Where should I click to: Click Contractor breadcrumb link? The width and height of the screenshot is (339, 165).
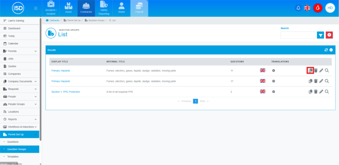pos(53,20)
